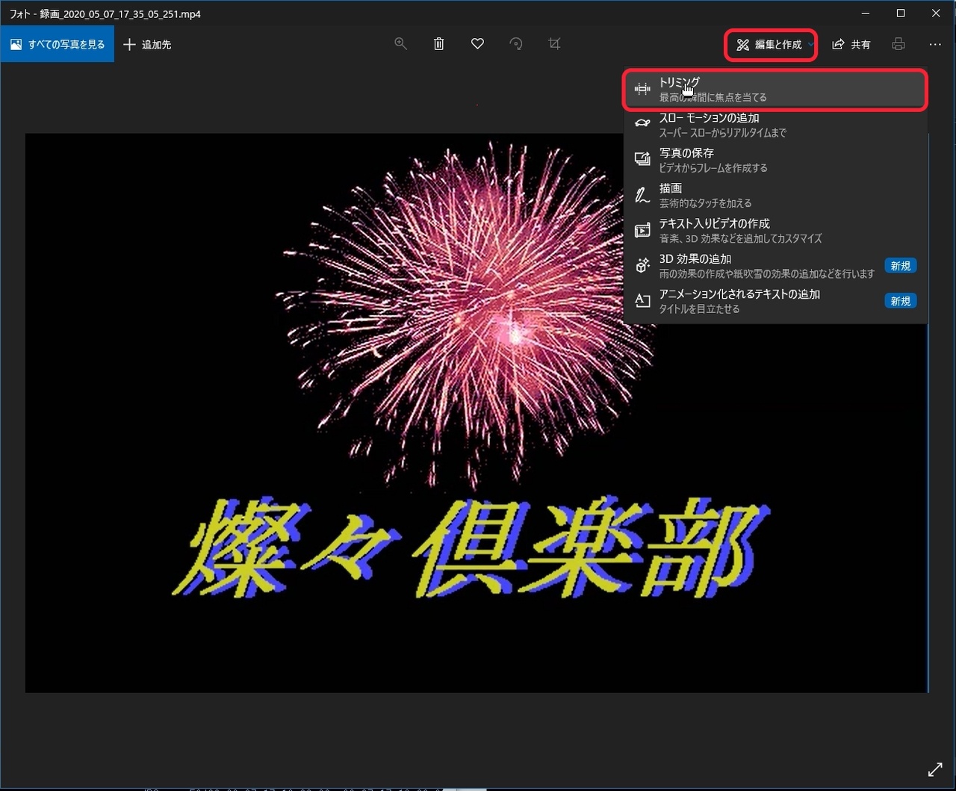The height and width of the screenshot is (791, 956).
Task: Click the trash can delete icon
Action: click(439, 44)
